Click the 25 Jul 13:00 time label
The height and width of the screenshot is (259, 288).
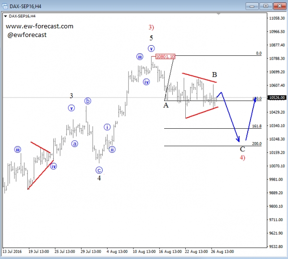coord(65,251)
